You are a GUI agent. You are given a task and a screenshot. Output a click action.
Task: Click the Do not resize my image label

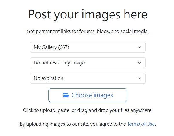[x=59, y=63]
